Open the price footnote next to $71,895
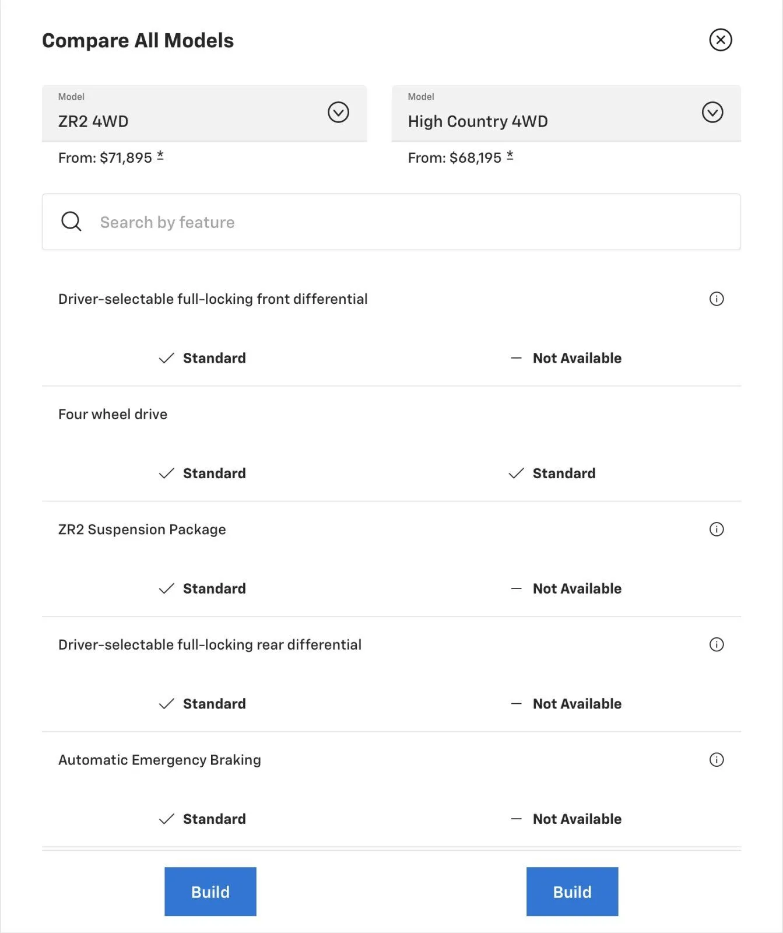The height and width of the screenshot is (933, 783). [x=160, y=156]
